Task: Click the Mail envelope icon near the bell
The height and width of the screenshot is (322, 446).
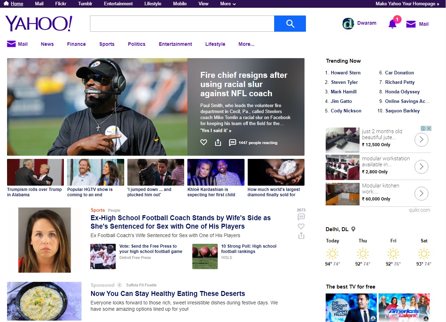Action: coord(411,24)
